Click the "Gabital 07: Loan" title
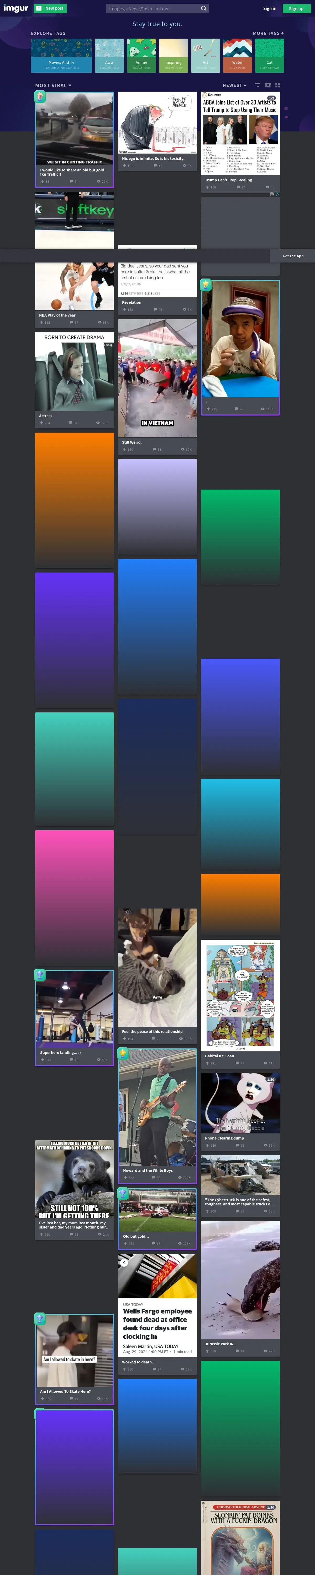Viewport: 315px width, 1575px height. pos(220,1056)
